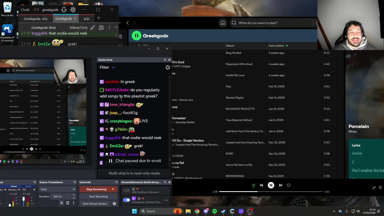Select the Active tab in audio mixer

(28, 186)
